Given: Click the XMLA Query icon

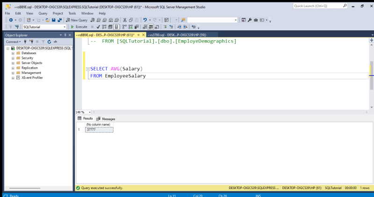Looking at the screenshot, I should tap(111, 20).
